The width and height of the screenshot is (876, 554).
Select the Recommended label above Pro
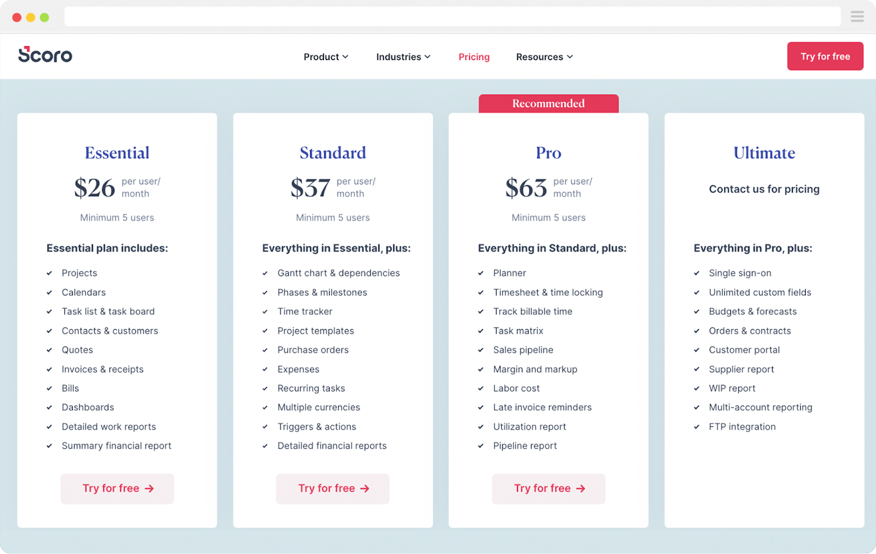pyautogui.click(x=548, y=103)
